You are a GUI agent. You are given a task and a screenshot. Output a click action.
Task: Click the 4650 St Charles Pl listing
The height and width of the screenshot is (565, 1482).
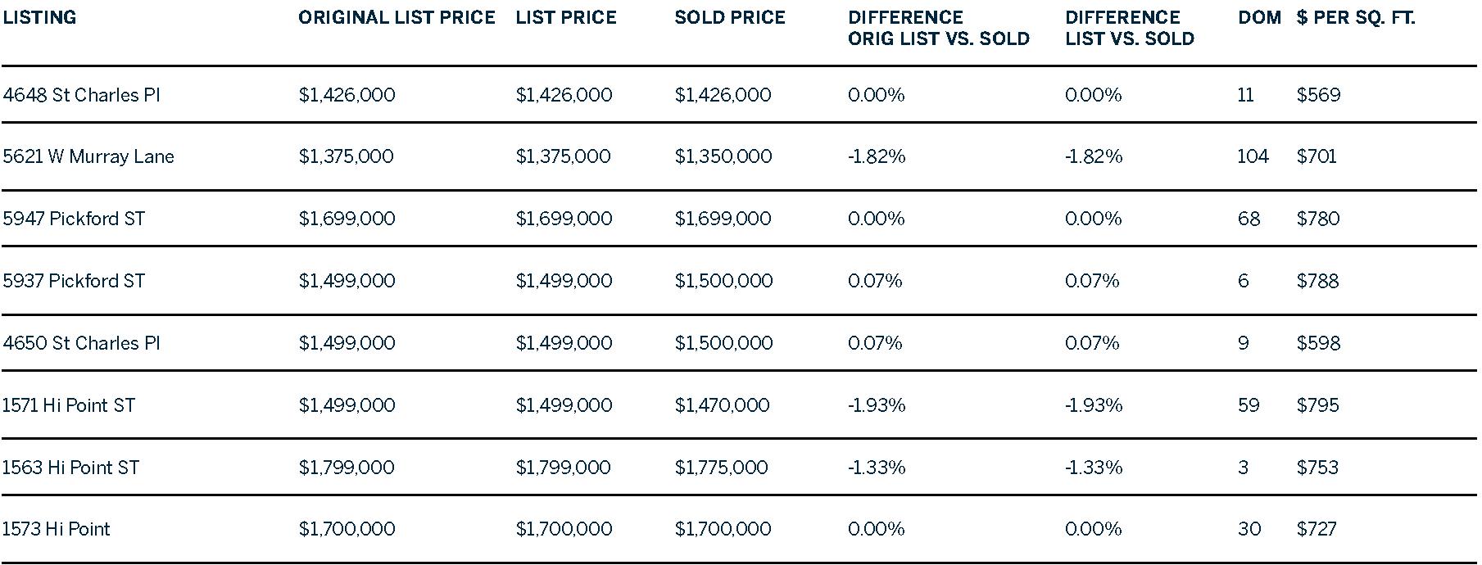81,343
